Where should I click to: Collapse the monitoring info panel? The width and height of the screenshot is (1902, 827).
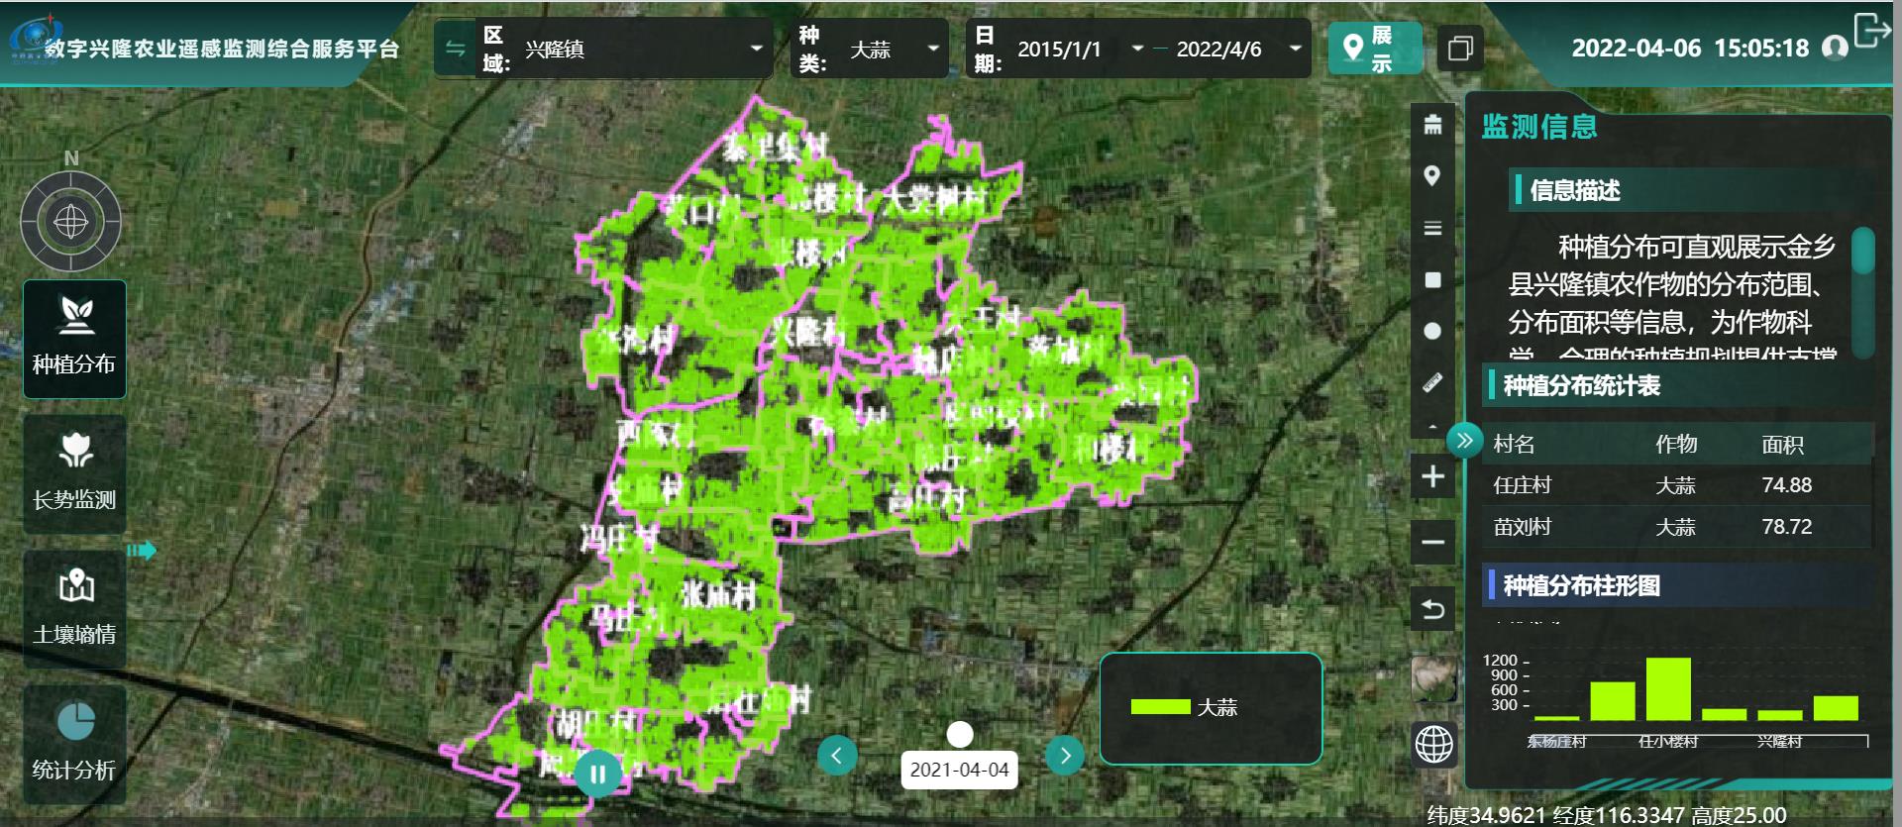tap(1464, 440)
